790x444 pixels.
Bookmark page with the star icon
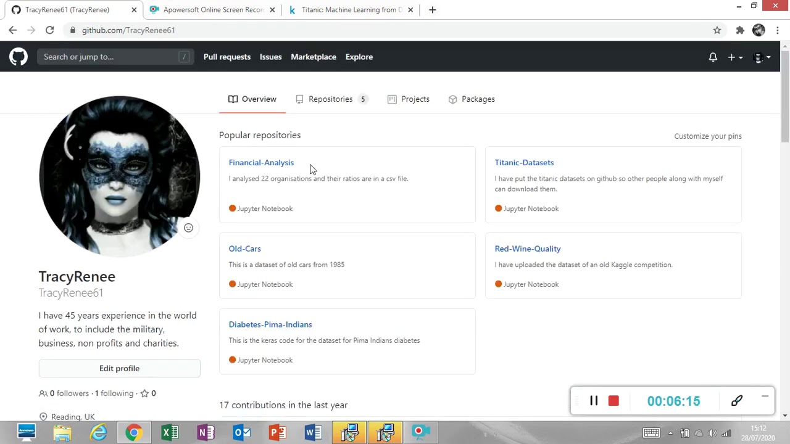[717, 30]
